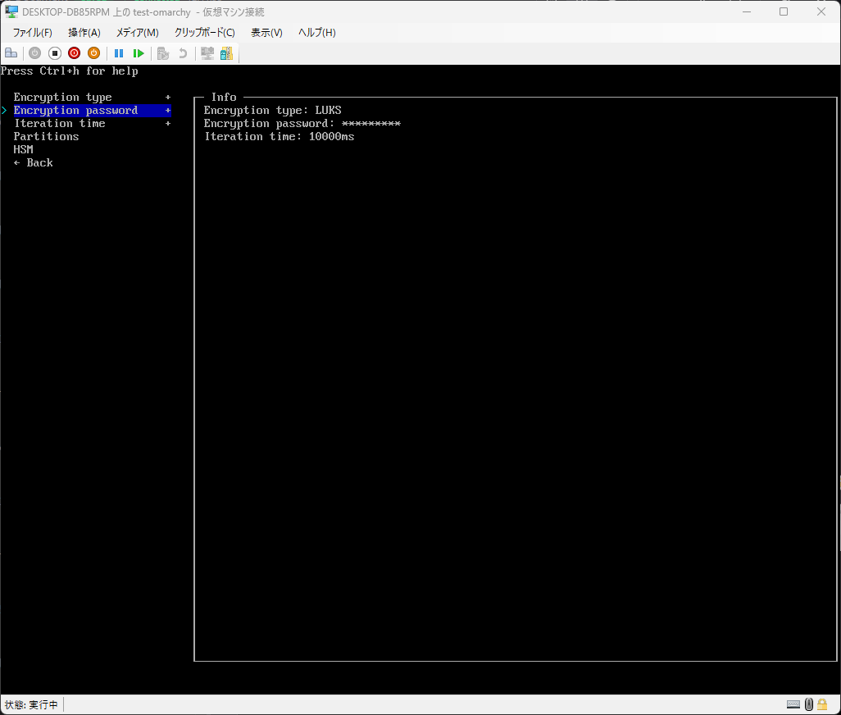841x715 pixels.
Task: Toggle enhanced session with the monitor icon
Action: coord(207,53)
